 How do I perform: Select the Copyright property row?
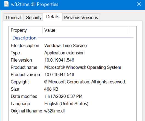pos(72,82)
